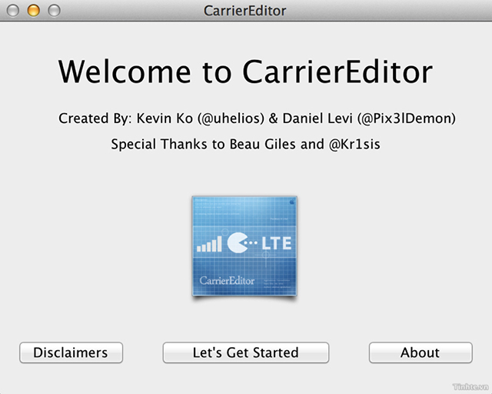Click the gray close window button

click(13, 10)
